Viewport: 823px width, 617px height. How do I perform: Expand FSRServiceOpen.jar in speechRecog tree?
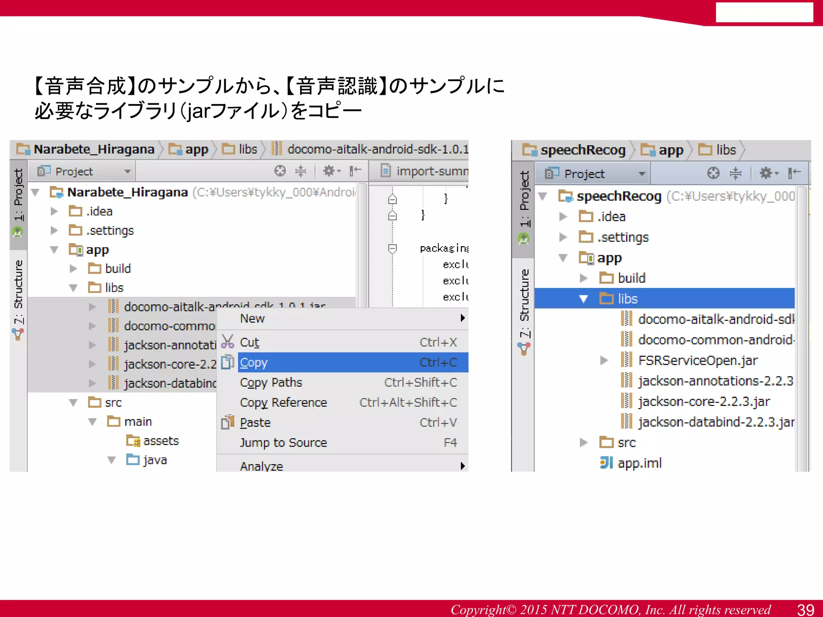coord(604,360)
